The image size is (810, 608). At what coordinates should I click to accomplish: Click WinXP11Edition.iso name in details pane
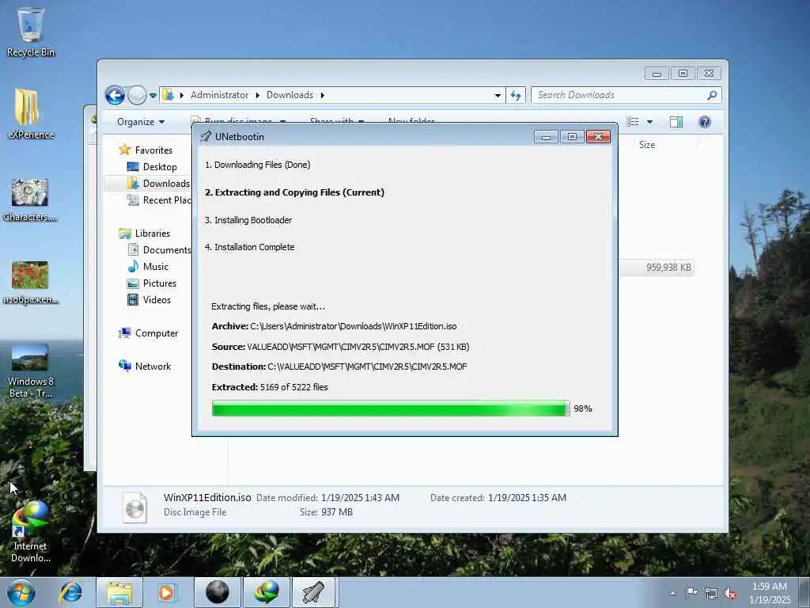click(207, 498)
